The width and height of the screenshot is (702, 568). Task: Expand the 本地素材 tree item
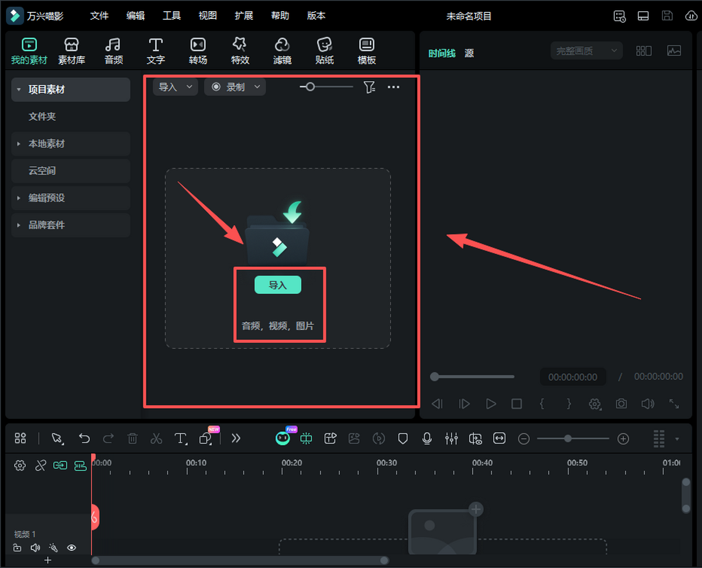point(47,144)
